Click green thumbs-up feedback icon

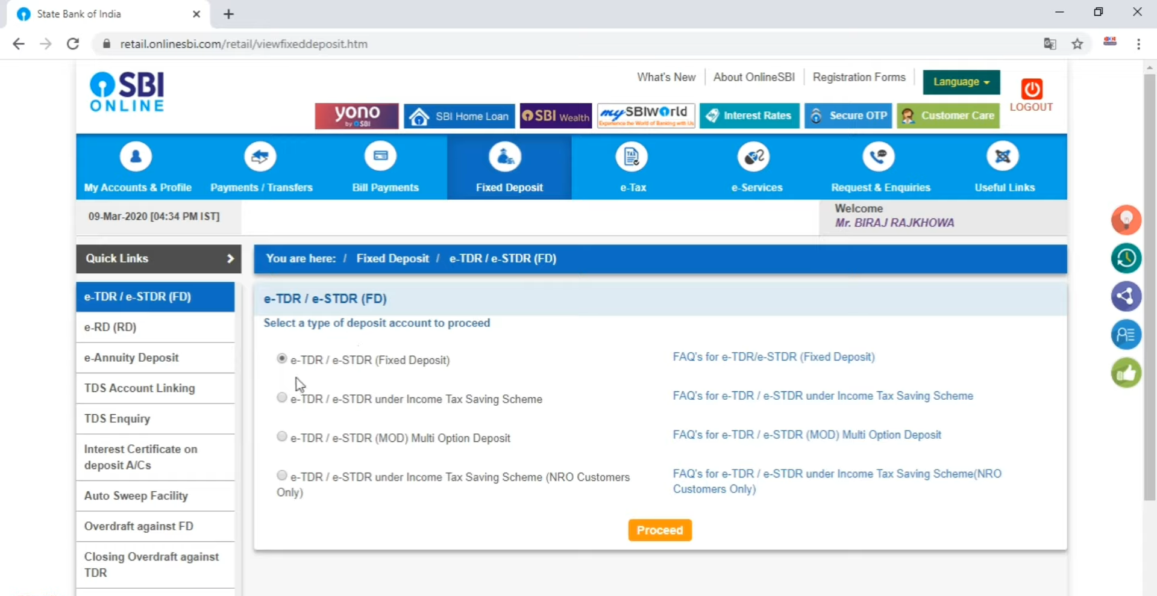(1126, 373)
